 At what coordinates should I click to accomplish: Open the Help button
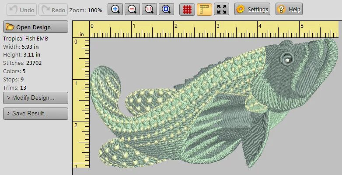tap(289, 9)
